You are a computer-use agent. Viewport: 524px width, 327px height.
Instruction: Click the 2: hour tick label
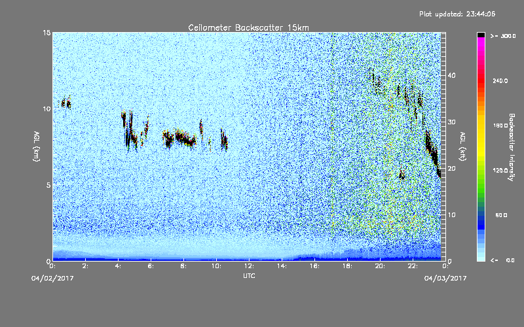click(x=86, y=266)
